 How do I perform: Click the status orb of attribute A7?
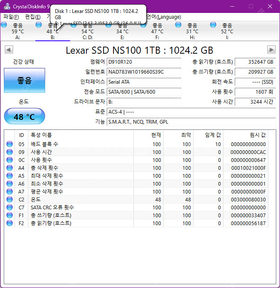tap(10, 191)
